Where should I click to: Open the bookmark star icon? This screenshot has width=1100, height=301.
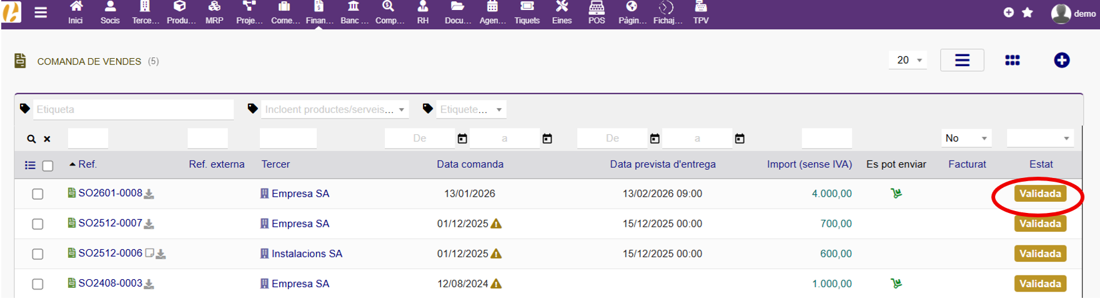[1027, 12]
